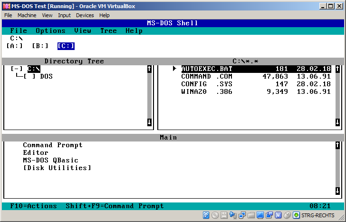Switch to drive A:
346x222 pixels.
click(15, 46)
